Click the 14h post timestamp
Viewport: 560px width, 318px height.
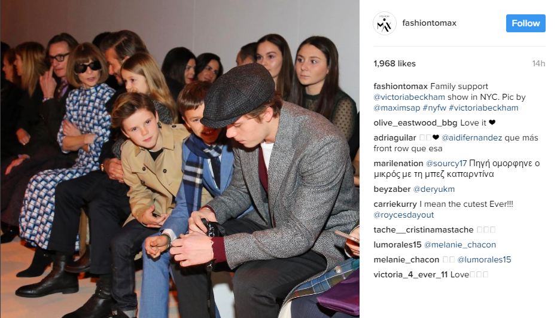coord(538,63)
